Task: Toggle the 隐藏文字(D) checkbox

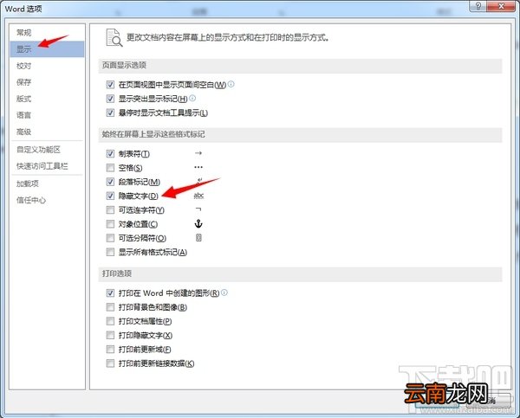Action: (x=110, y=196)
